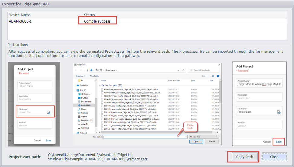This screenshot has height=167, width=294.
Task: Click upload icon in empty File Name field
Action: tap(48, 112)
